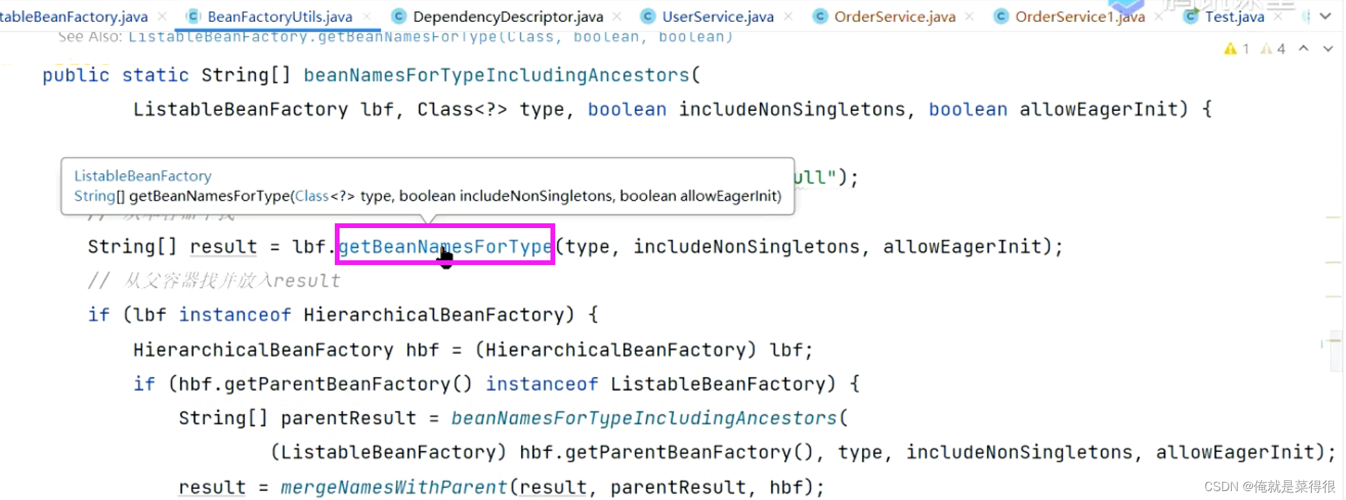
Task: Click the String link in tooltip signature
Action: tap(94, 196)
